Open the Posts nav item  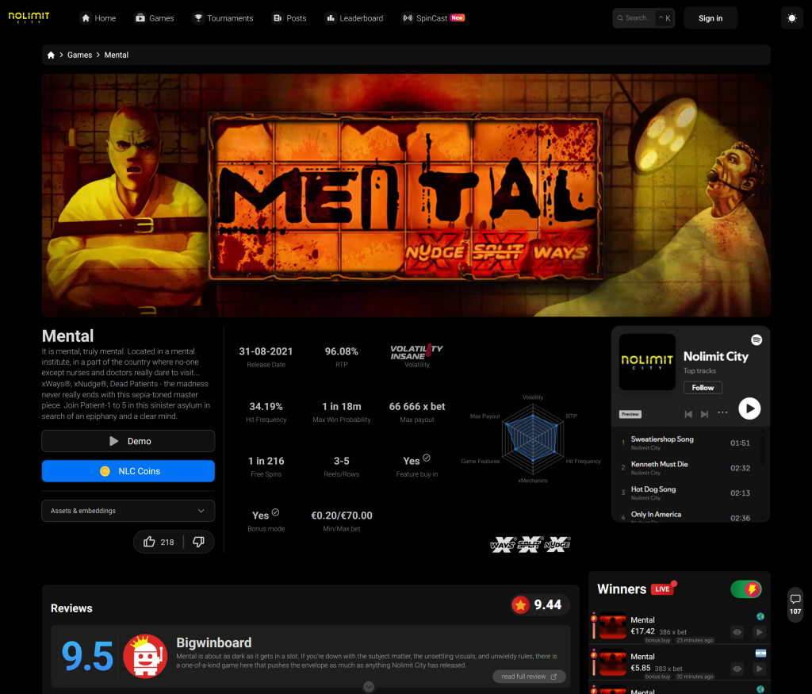289,18
